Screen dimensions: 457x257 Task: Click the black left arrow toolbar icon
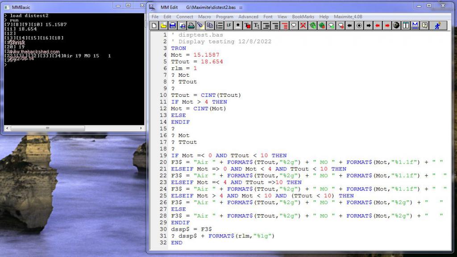(350, 25)
